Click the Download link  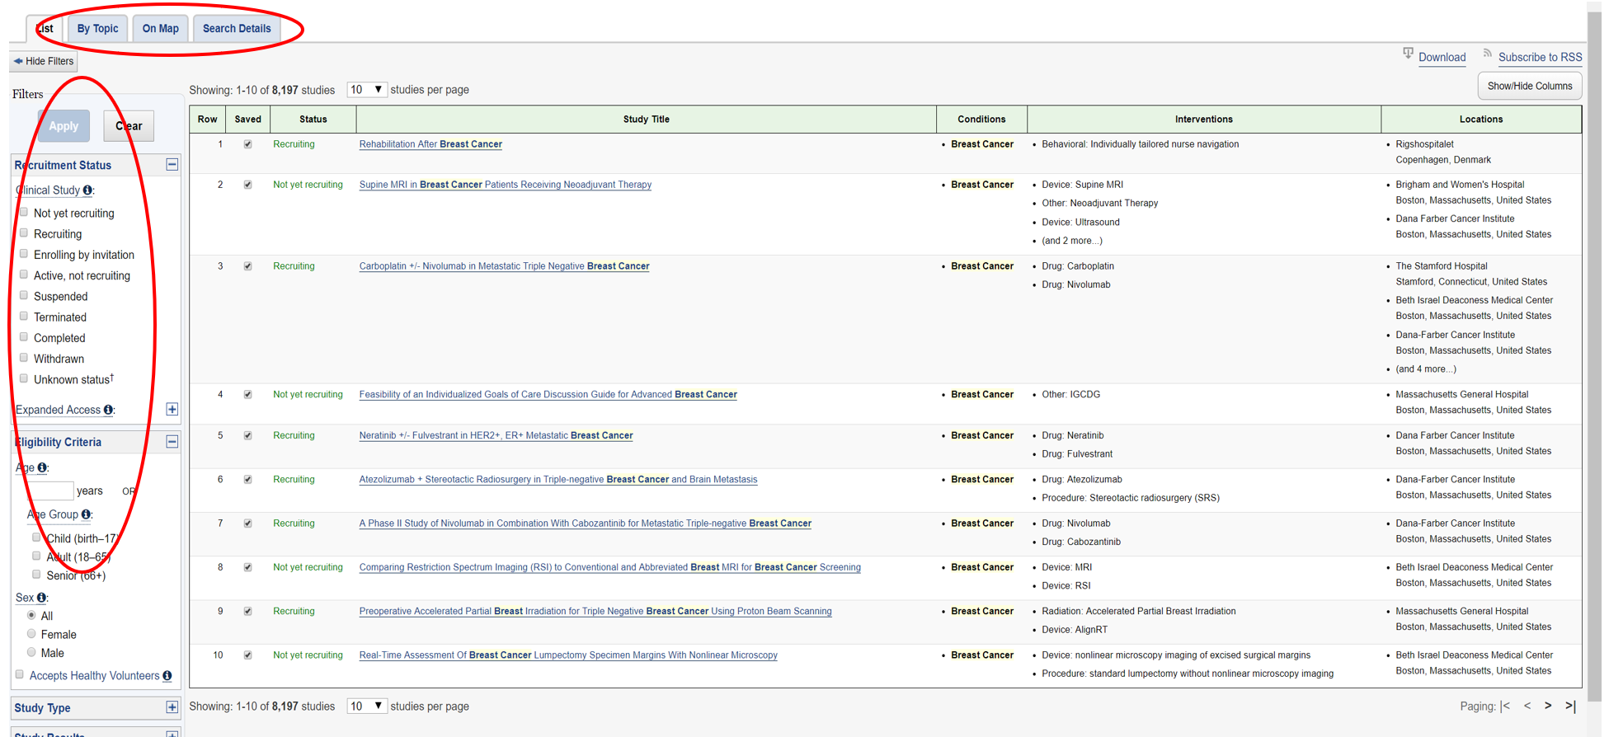coord(1442,57)
